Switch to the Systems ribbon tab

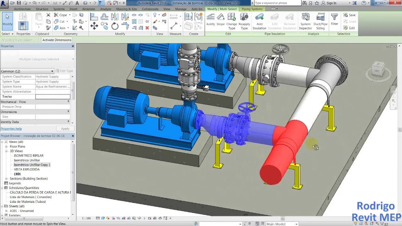point(59,9)
